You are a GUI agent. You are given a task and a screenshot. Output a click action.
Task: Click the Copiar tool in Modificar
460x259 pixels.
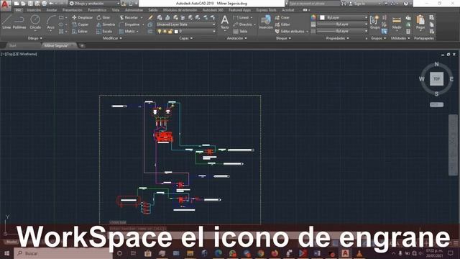point(80,24)
